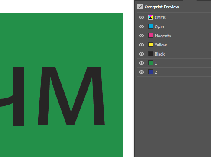Click the black letter H on canvas
The width and height of the screenshot is (211, 157).
tap(19, 96)
